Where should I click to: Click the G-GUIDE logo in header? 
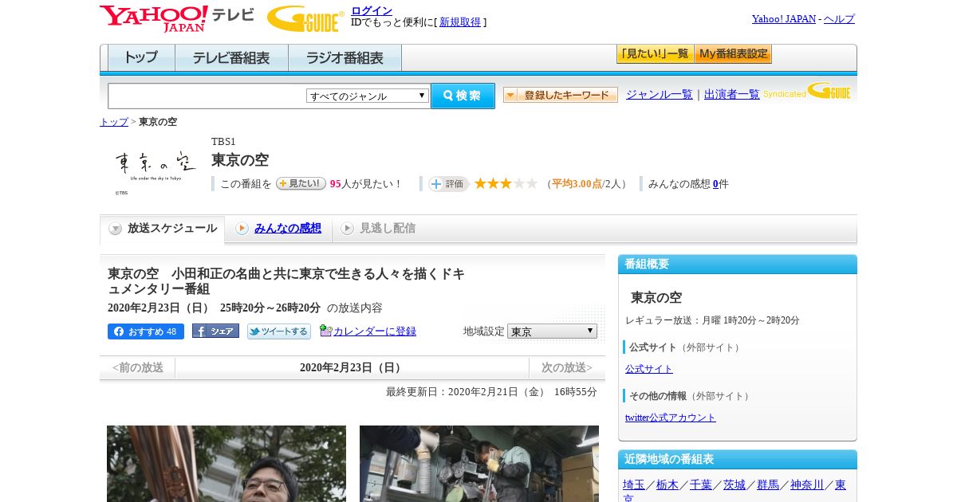coord(305,18)
